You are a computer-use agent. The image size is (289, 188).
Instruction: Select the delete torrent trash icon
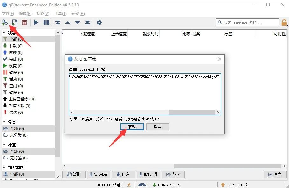[x=24, y=23]
